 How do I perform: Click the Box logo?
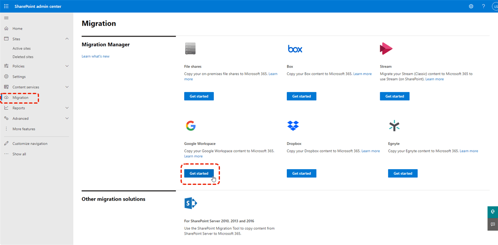click(295, 49)
